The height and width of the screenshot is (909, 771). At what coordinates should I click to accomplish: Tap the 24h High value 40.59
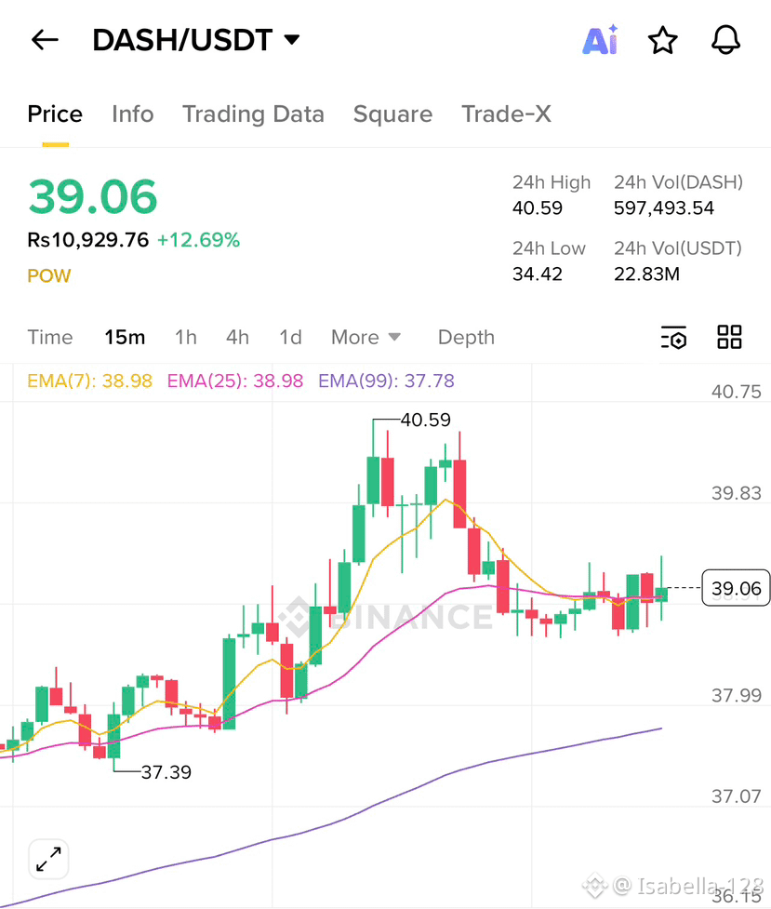point(538,208)
